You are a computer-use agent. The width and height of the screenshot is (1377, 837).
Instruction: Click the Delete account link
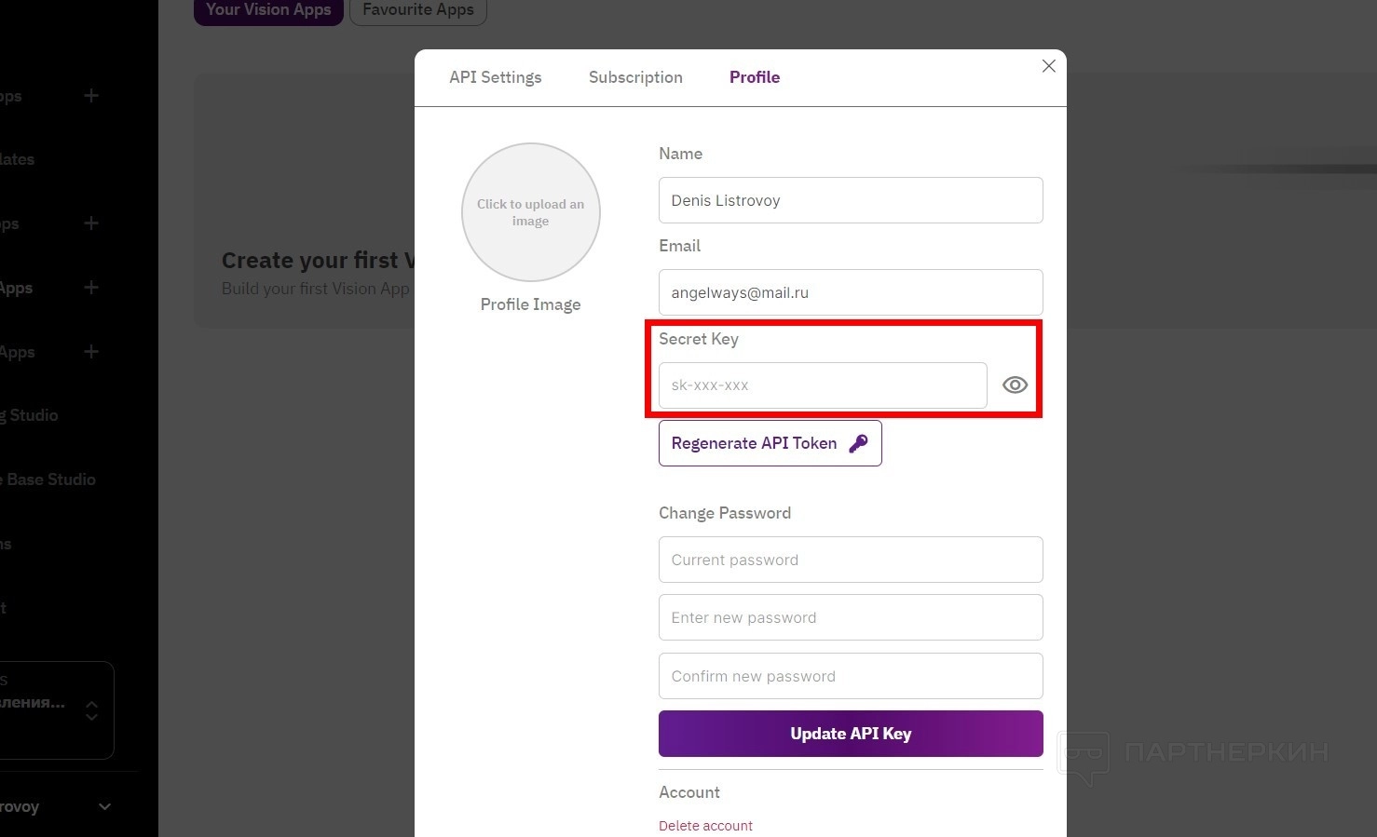(705, 826)
